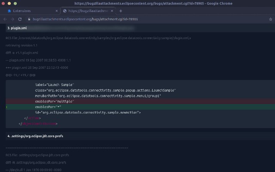Image resolution: width=275 pixels, height=172 pixels.
Task: Switch to the Extensions tab
Action: pyautogui.click(x=28, y=11)
